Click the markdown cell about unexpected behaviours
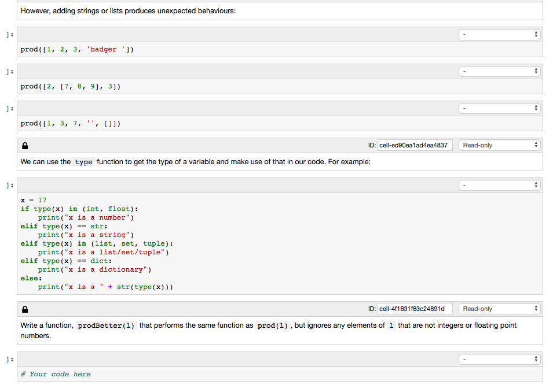This screenshot has height=385, width=553. [x=232, y=10]
